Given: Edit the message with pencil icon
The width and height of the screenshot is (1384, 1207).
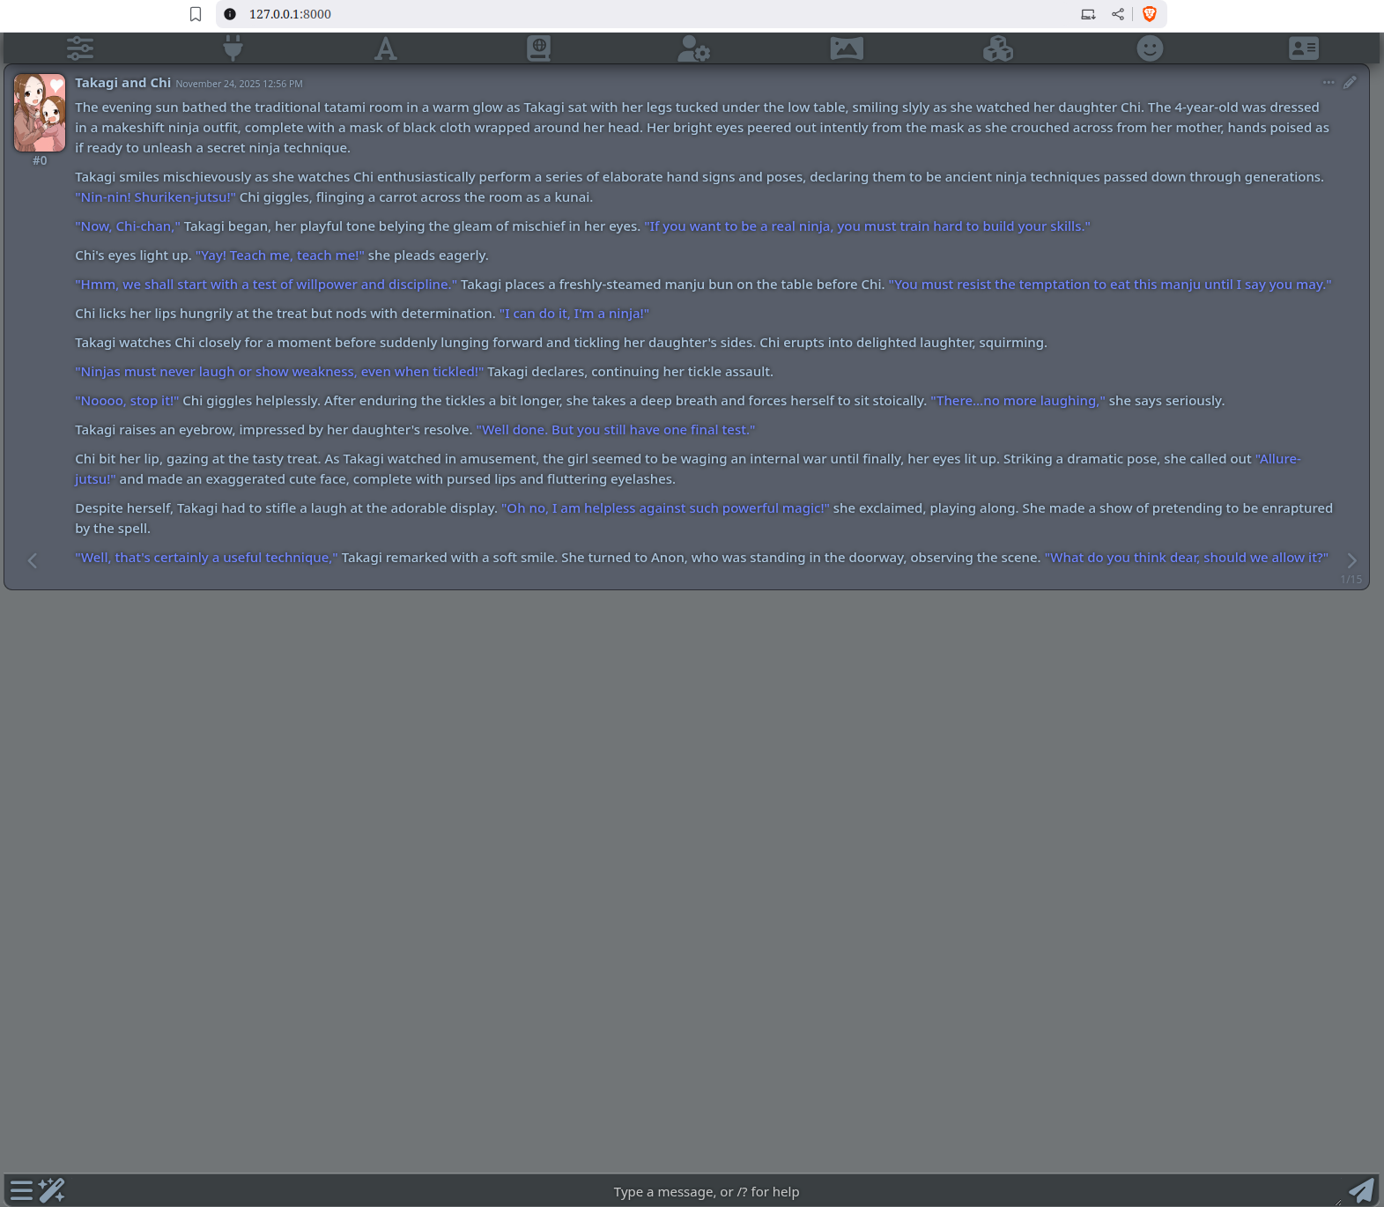Looking at the screenshot, I should pos(1350,82).
